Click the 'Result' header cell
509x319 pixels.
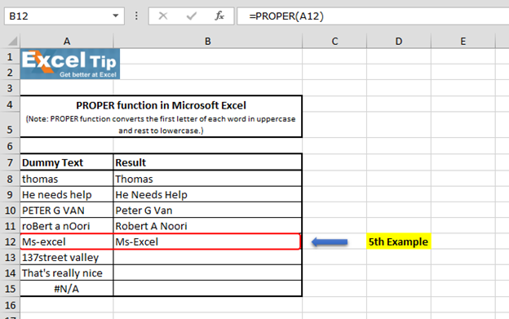tap(208, 162)
